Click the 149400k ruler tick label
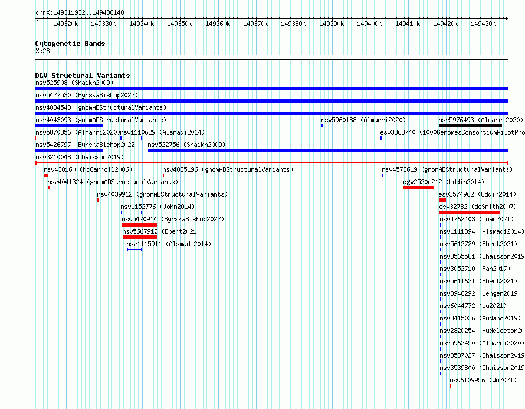Image resolution: width=525 pixels, height=409 pixels. point(369,24)
